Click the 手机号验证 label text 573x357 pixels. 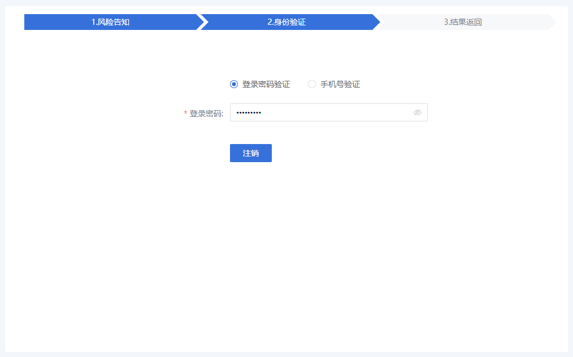[340, 84]
